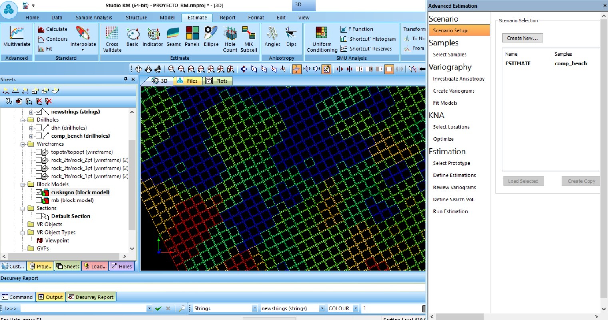
Task: Click Calculate in Standard group
Action: [x=53, y=29]
